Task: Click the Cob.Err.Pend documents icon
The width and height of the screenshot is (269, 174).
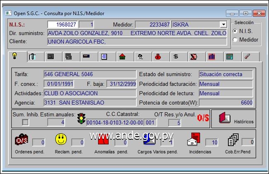Action: click(233, 141)
